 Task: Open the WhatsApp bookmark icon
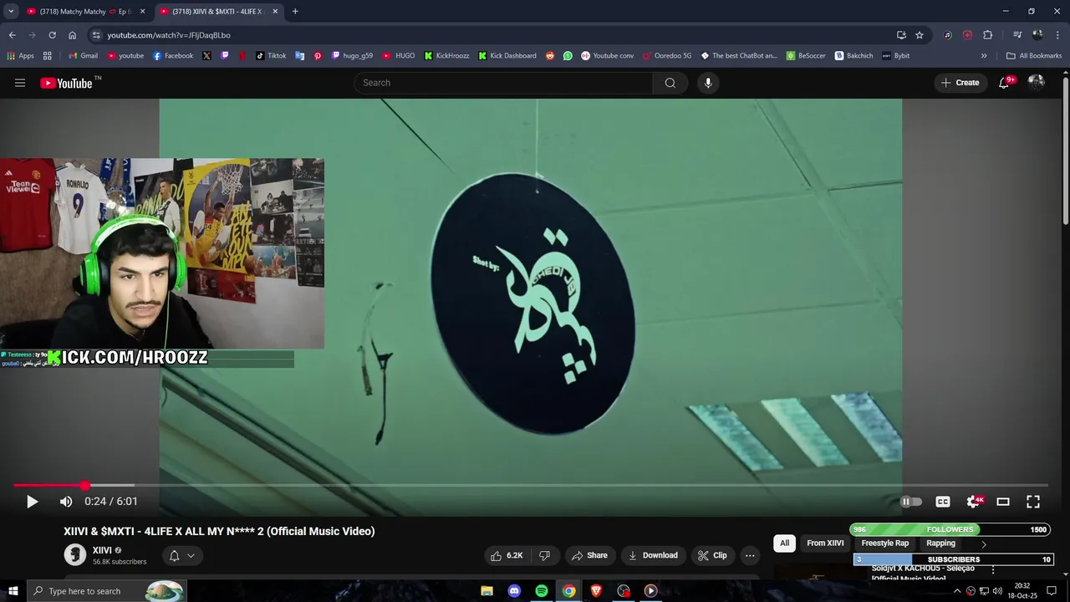click(568, 56)
